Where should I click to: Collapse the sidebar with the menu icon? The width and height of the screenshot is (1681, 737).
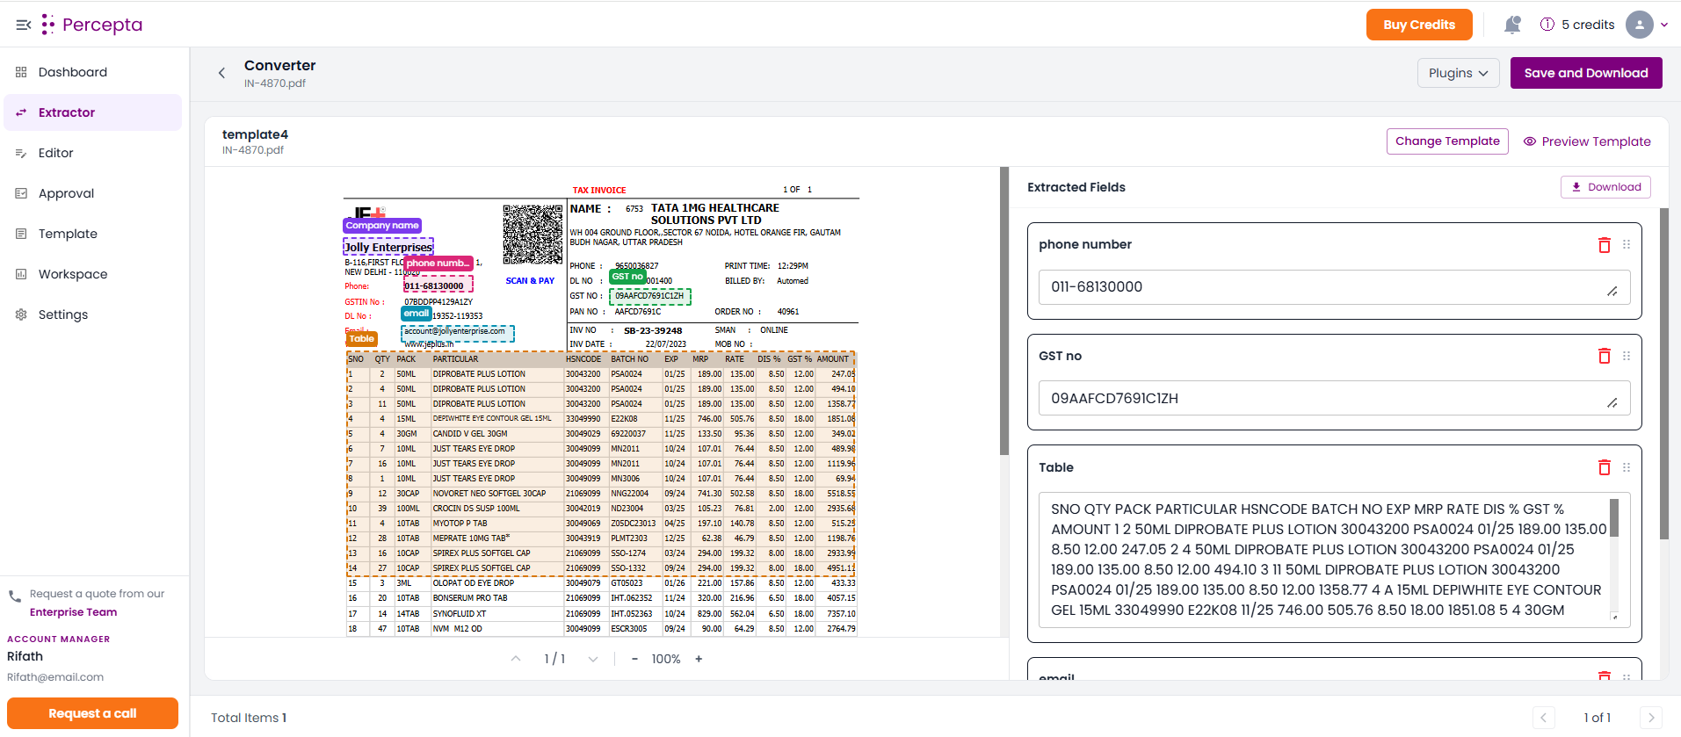tap(24, 25)
